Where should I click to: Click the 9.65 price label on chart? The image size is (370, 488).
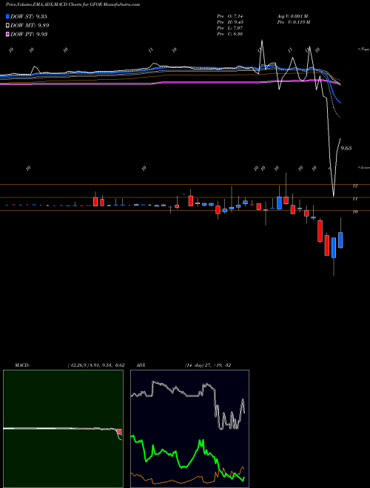point(346,148)
